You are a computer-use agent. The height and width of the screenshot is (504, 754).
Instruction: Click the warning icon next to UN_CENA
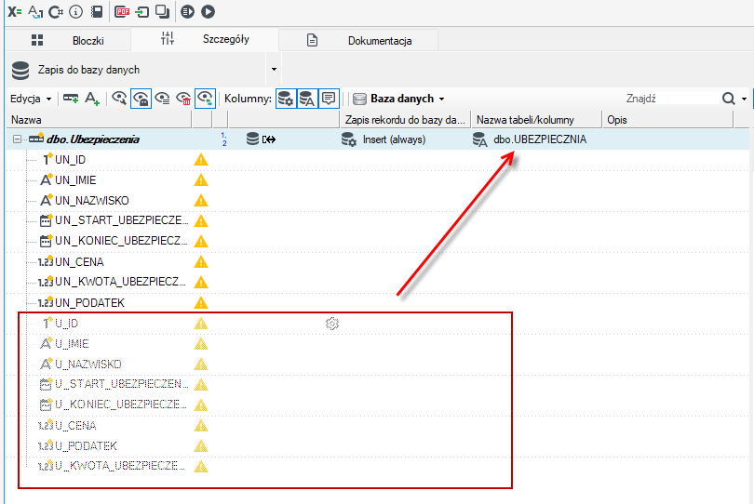[200, 262]
